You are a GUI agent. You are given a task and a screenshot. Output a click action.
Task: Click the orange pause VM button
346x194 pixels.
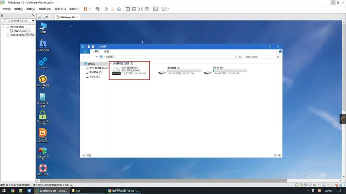pos(86,9)
